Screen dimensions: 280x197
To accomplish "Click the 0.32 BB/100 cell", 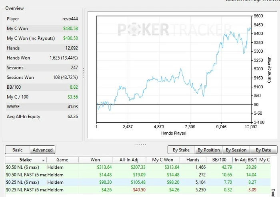I will coord(228,190).
